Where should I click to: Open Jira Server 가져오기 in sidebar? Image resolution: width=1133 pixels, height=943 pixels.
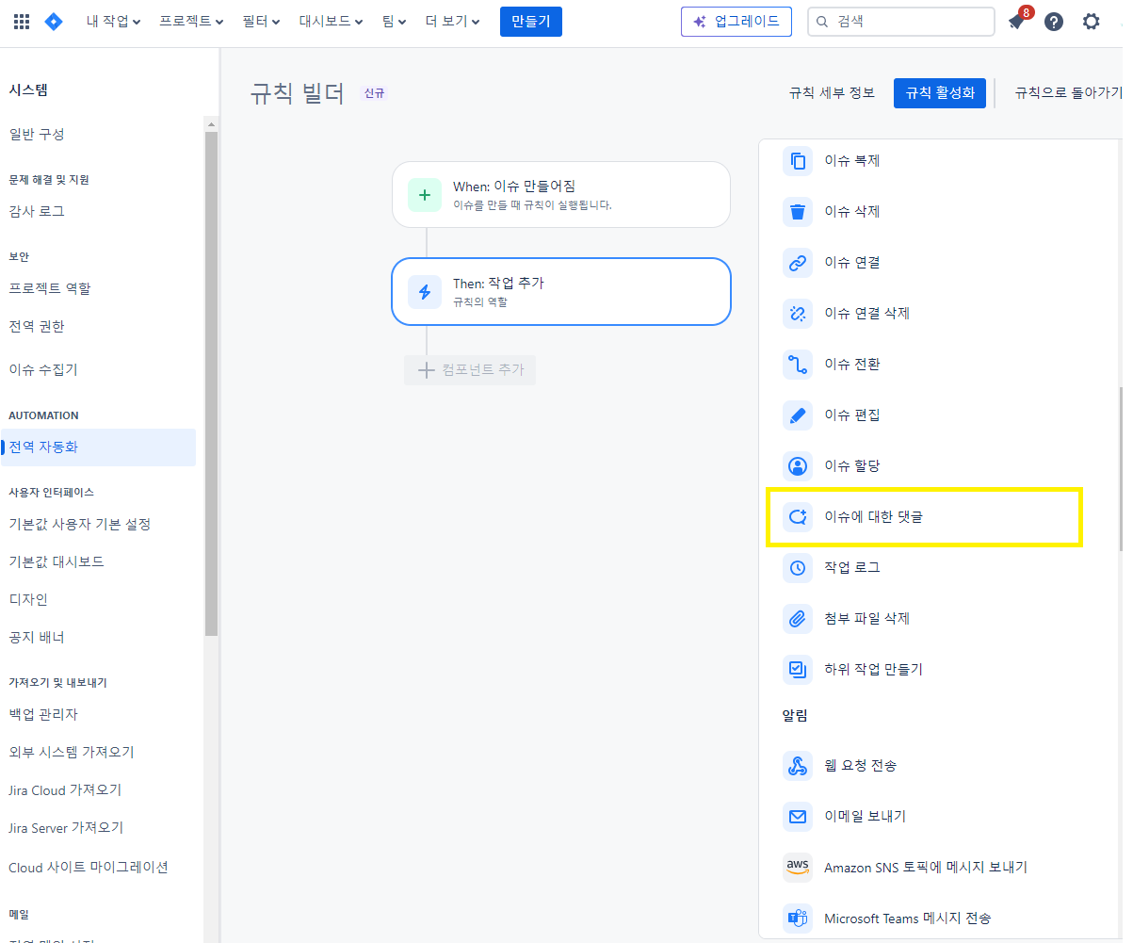(x=66, y=828)
